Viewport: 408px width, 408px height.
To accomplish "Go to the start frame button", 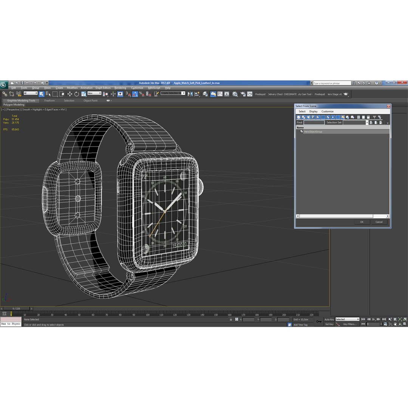I will coord(363,319).
